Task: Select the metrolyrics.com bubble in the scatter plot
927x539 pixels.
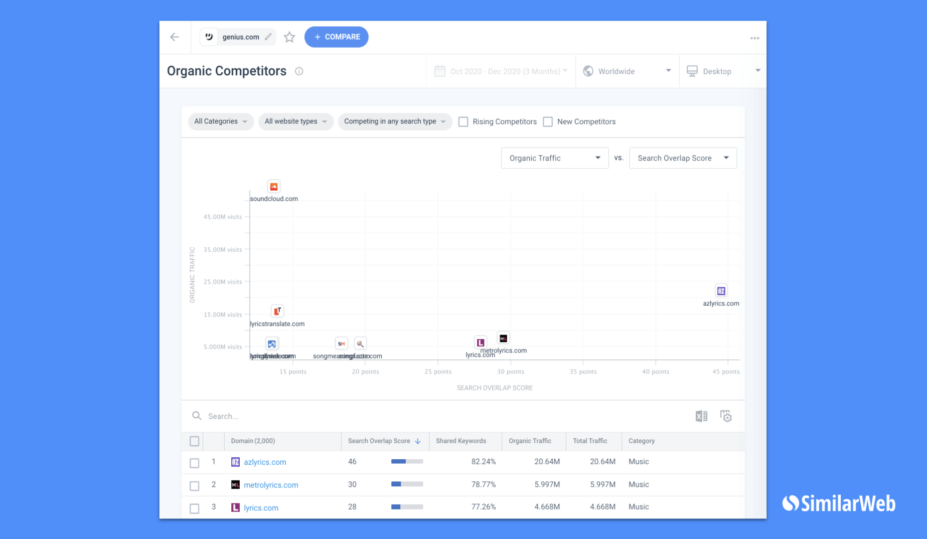Action: point(503,337)
